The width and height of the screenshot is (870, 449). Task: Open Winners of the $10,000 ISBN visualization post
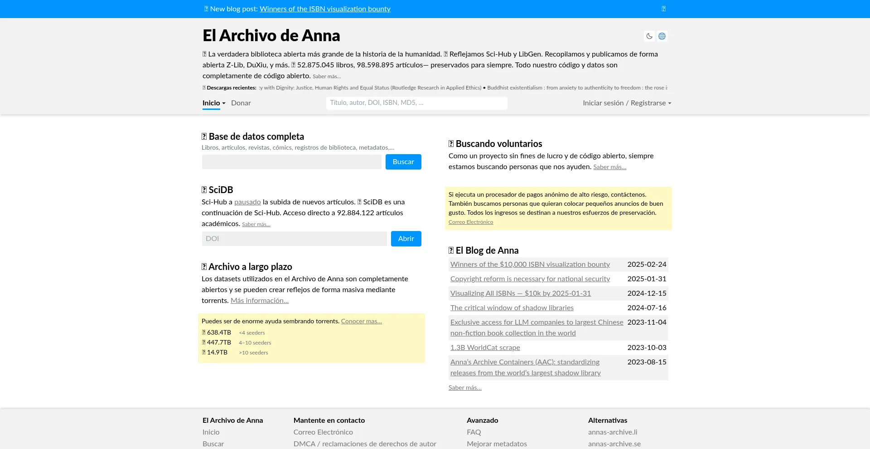530,265
